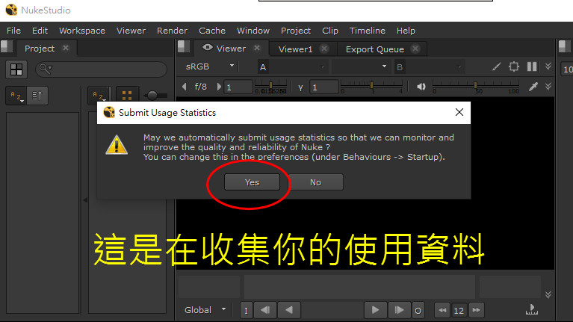This screenshot has height=322, width=573.
Task: Open the wipe mode dropdown between A and B
Action: pos(360,66)
